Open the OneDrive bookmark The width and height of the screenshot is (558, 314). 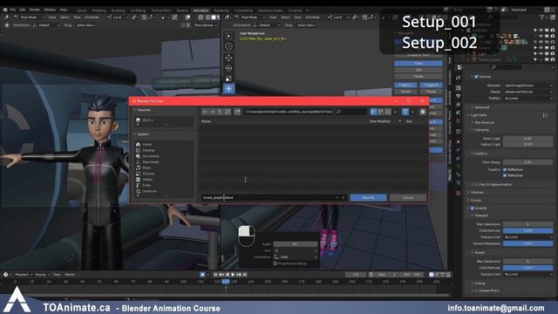(149, 191)
